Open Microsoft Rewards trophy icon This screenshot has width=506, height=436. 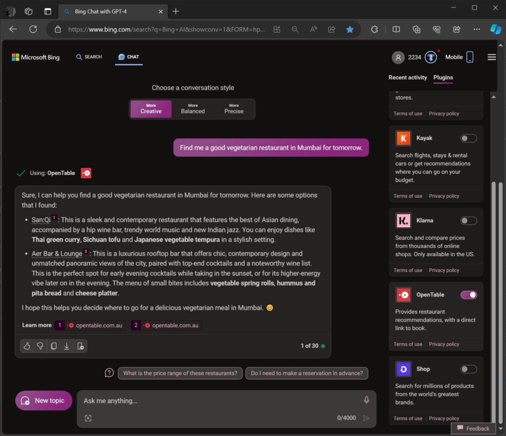431,57
